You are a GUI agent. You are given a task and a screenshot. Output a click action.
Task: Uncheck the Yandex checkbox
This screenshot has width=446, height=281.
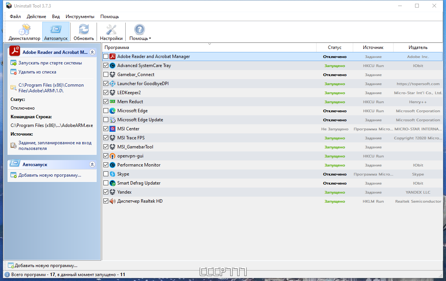coord(106,192)
